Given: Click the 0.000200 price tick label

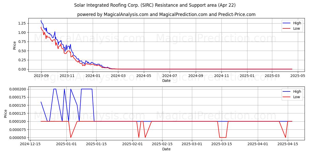Looking at the screenshot, I should (18, 89).
